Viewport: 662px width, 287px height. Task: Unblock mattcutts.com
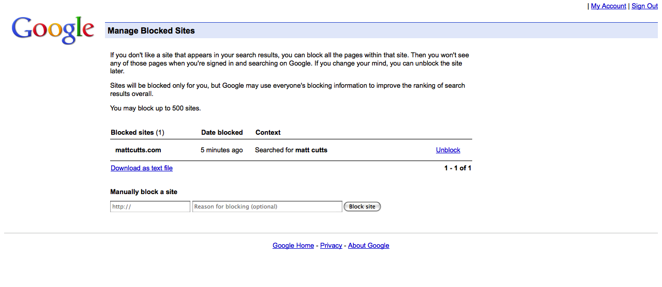pyautogui.click(x=448, y=150)
